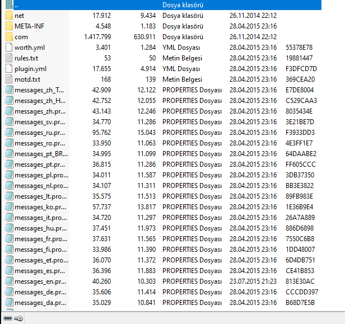Select the messages_da.pr... file name
The width and height of the screenshot is (345, 324).
40,303
